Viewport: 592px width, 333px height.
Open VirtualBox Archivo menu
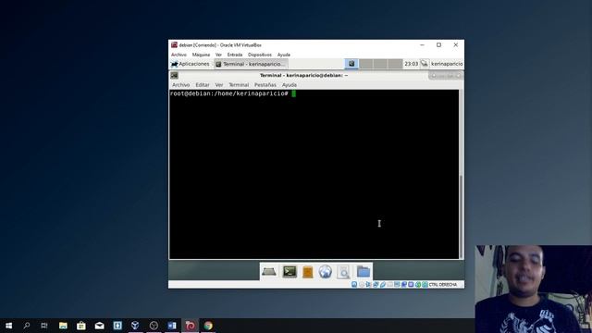tap(179, 55)
